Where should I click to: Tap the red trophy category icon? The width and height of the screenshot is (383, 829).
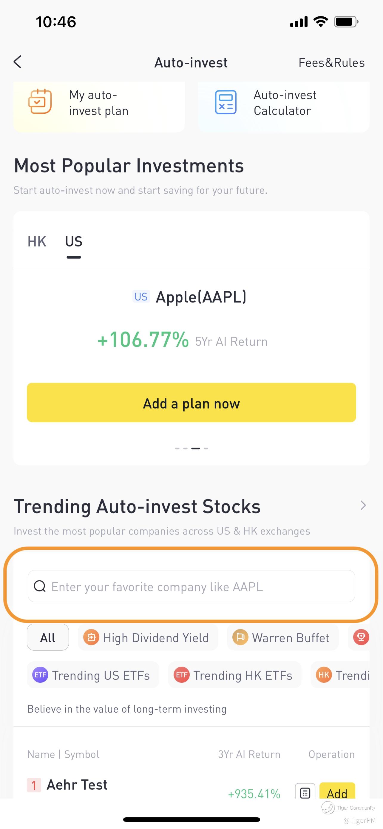tap(361, 637)
